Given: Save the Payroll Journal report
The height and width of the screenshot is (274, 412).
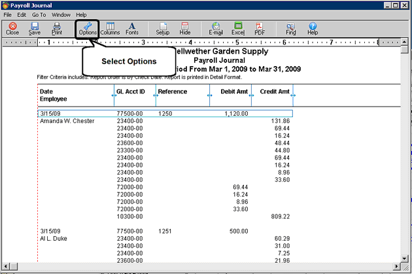Looking at the screenshot, I should 35,29.
